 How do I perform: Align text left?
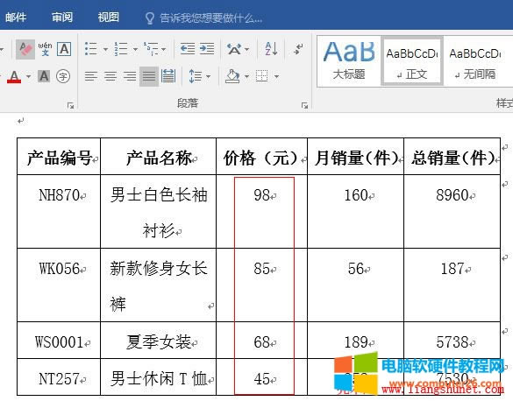(90, 76)
